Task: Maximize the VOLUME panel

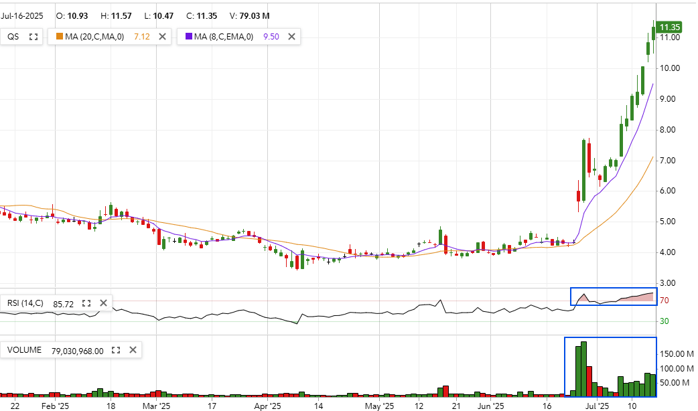Action: pos(116,351)
